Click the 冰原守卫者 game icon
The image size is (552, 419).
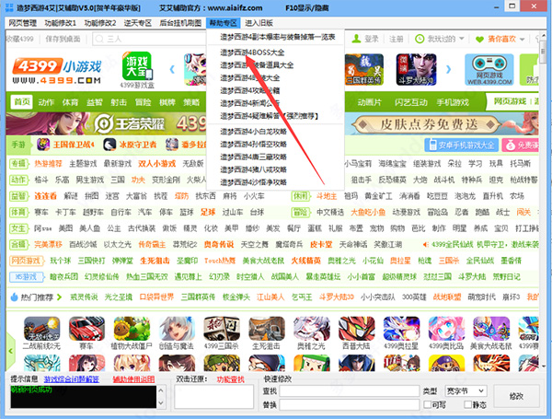[109, 145]
